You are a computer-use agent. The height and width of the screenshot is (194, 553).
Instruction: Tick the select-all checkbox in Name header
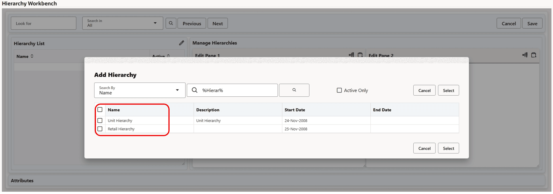(x=100, y=110)
